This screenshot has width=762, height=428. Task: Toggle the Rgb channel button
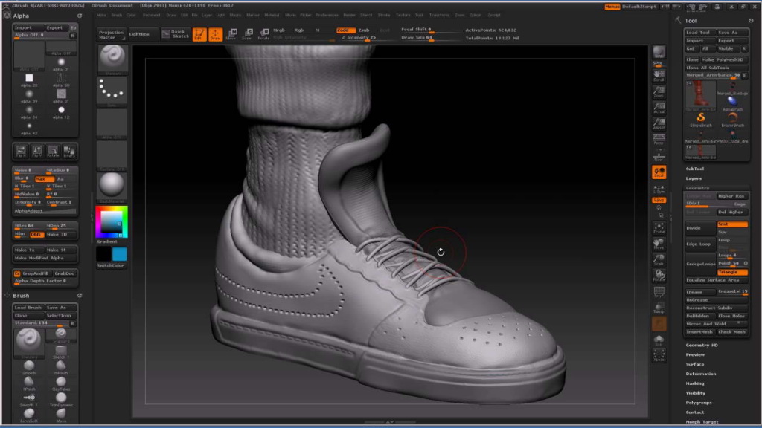[299, 30]
